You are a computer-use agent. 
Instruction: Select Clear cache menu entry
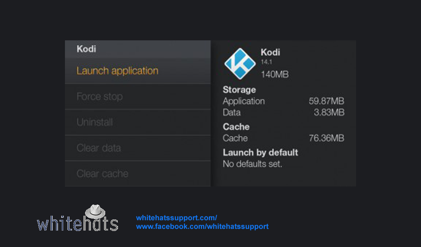[x=138, y=174]
